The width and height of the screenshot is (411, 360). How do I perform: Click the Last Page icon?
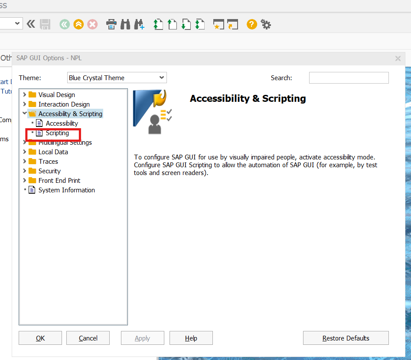pos(200,24)
